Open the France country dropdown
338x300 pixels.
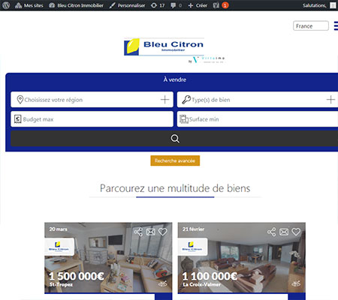(x=311, y=25)
